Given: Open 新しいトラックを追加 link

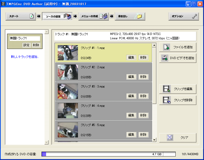Looking at the screenshot, I should pos(24,57).
